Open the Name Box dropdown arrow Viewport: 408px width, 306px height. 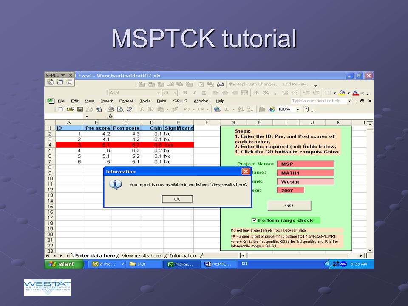(x=87, y=116)
